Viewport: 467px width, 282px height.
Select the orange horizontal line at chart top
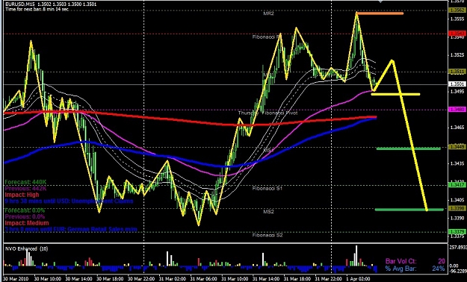pyautogui.click(x=380, y=13)
